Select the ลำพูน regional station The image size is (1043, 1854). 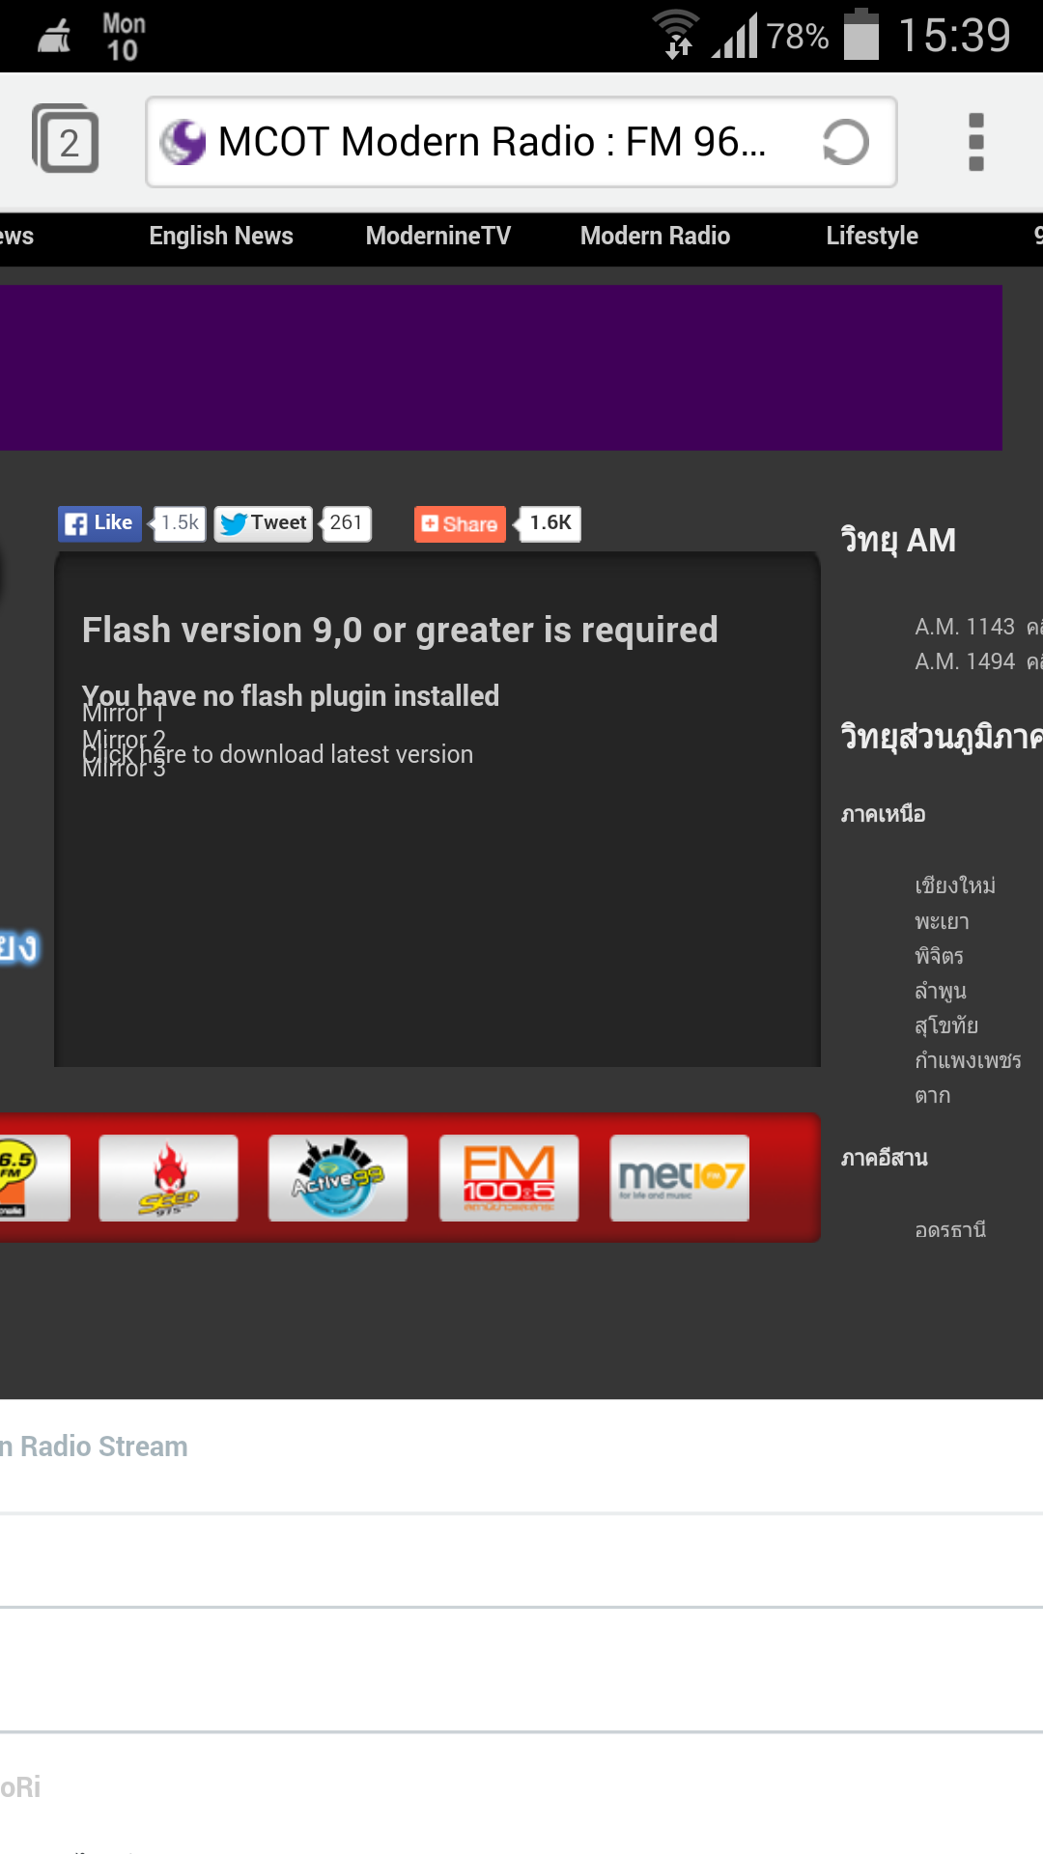941,991
